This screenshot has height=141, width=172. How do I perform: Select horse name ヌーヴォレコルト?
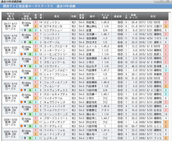point(54,58)
